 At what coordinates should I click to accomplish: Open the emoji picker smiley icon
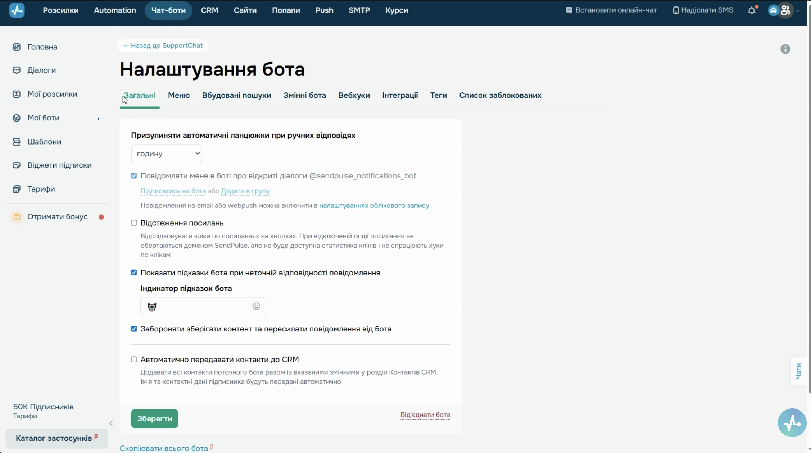pos(256,306)
